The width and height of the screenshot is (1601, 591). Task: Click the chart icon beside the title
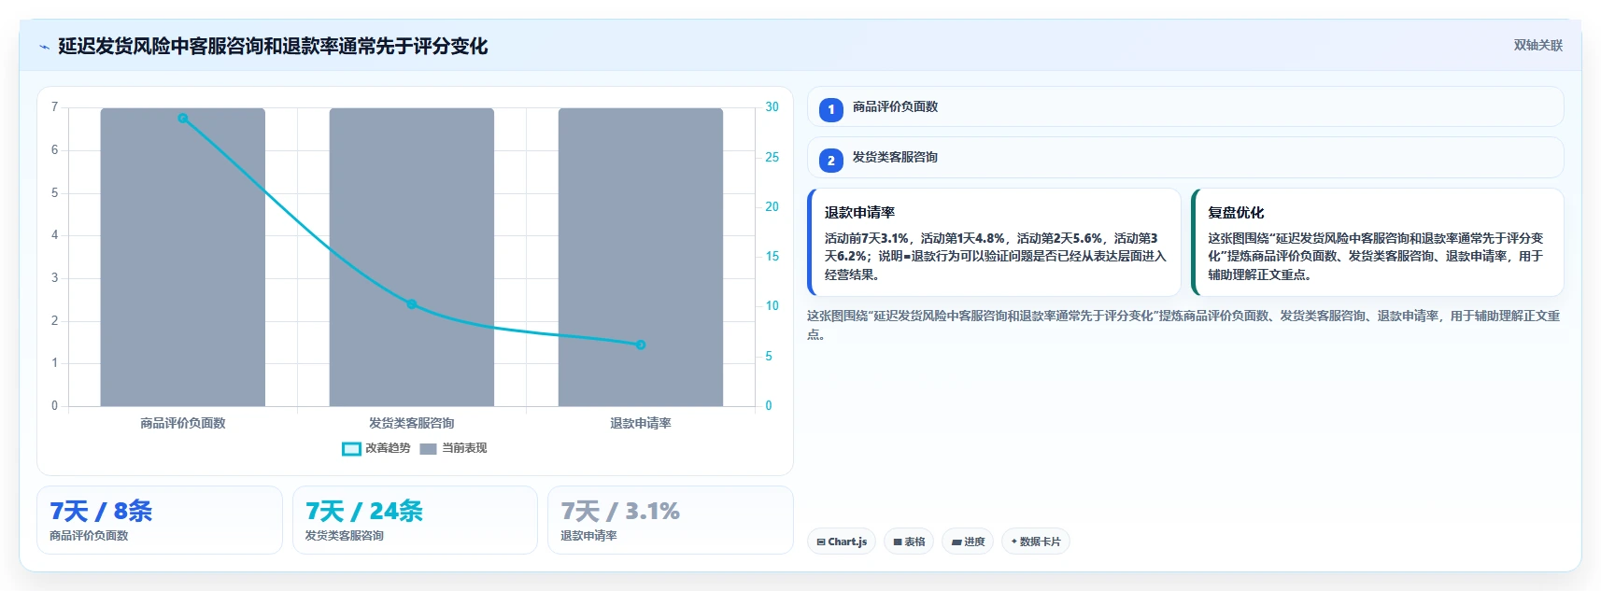tap(44, 47)
